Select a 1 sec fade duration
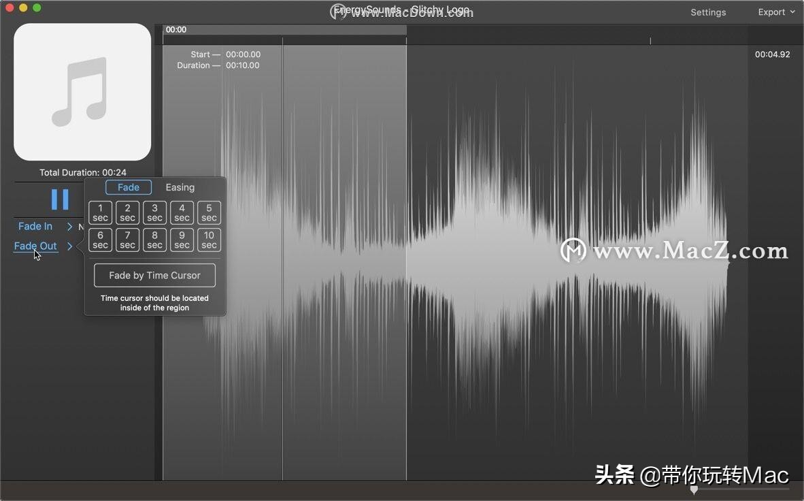This screenshot has height=501, width=804. pos(100,212)
